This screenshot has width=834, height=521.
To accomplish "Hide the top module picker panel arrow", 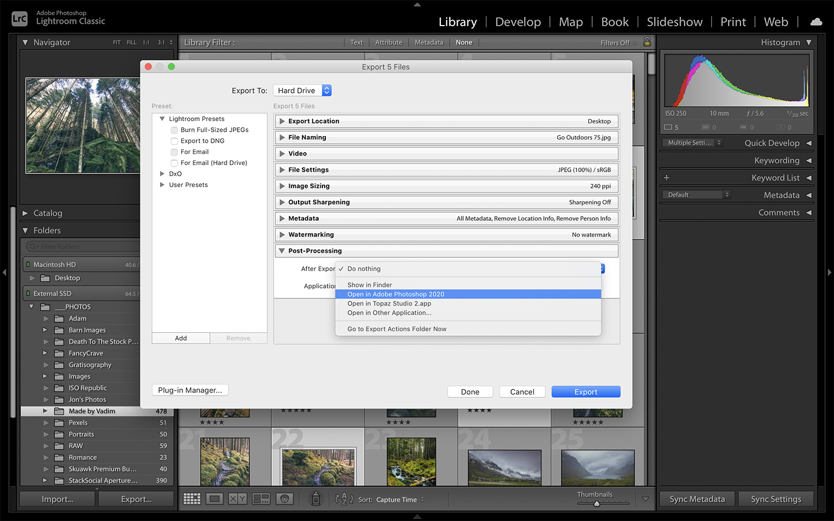I will [x=417, y=4].
